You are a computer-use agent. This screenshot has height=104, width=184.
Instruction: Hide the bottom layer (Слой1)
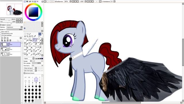(x=1, y=53)
